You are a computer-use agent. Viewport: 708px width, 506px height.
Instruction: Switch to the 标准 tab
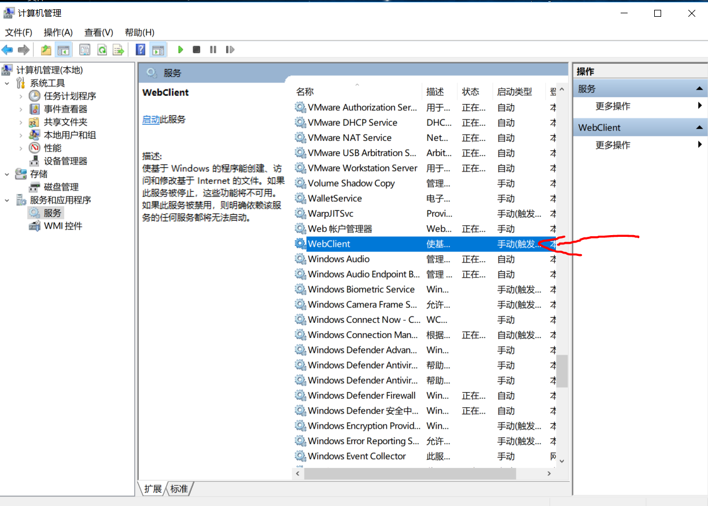click(x=179, y=489)
